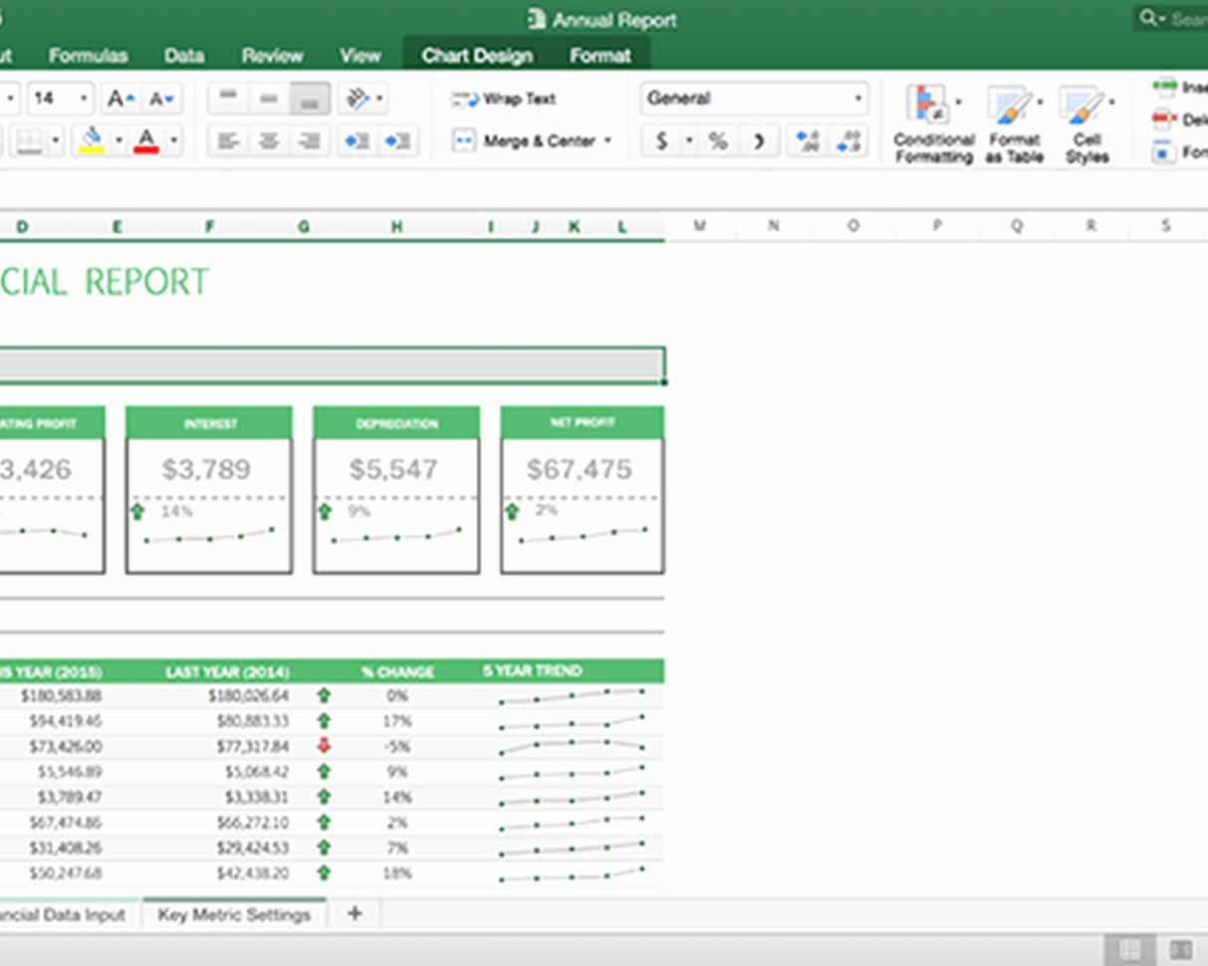Open the General number format dropdown

click(x=856, y=99)
